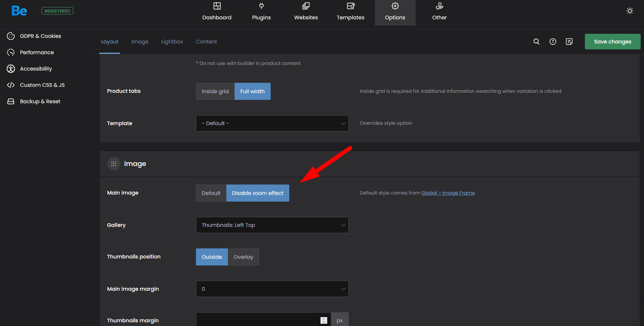Open the Plugins plug icon
This screenshot has width=644, height=326.
[261, 6]
